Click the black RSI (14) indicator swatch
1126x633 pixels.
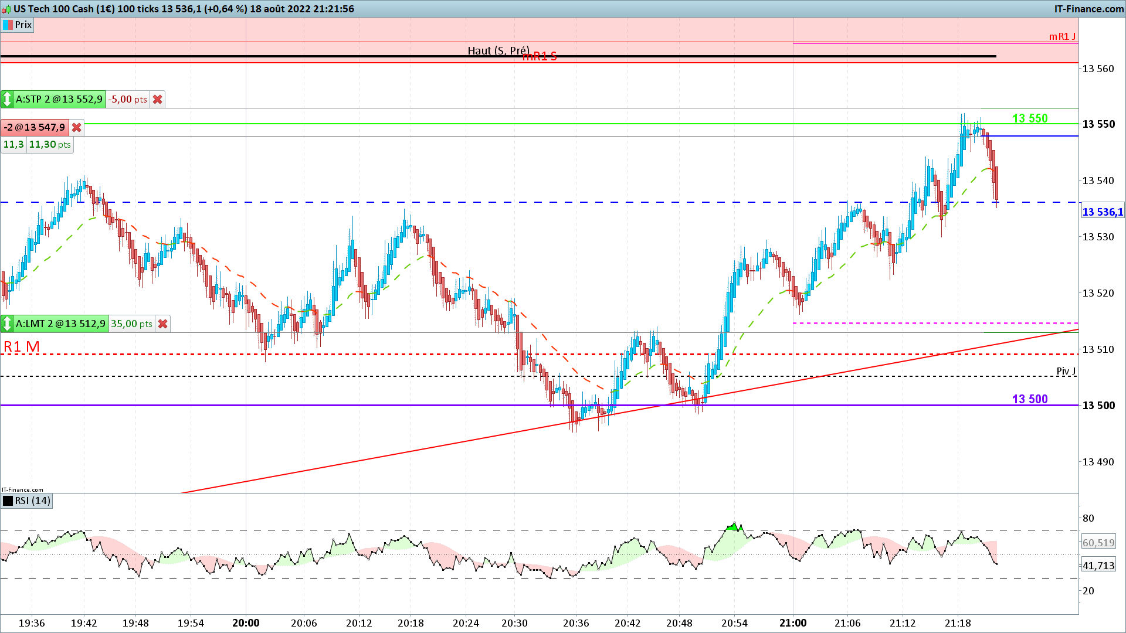(x=8, y=501)
